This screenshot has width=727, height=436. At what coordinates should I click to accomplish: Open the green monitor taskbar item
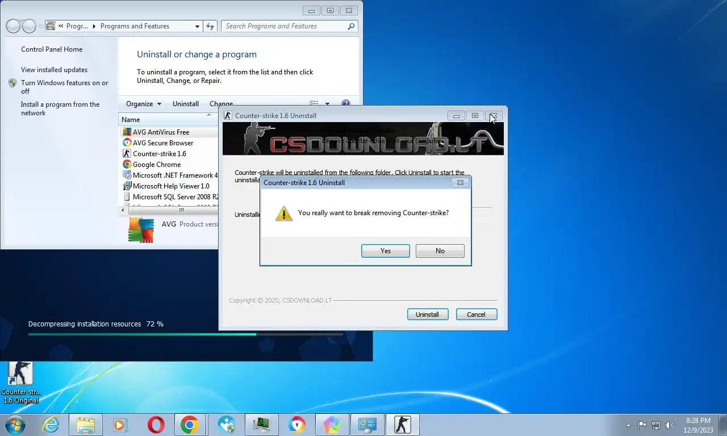[x=261, y=425]
